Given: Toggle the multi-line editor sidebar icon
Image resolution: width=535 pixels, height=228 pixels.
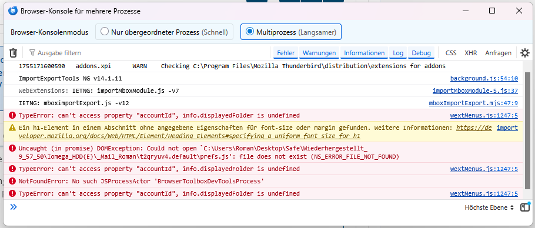Looking at the screenshot, I should click(x=524, y=207).
